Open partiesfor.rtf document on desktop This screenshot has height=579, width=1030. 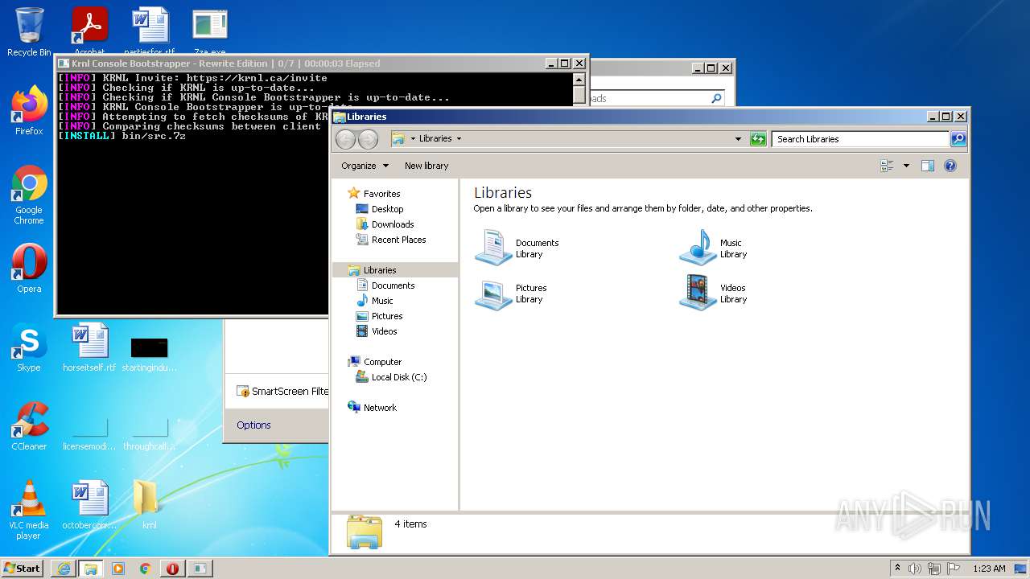click(150, 31)
